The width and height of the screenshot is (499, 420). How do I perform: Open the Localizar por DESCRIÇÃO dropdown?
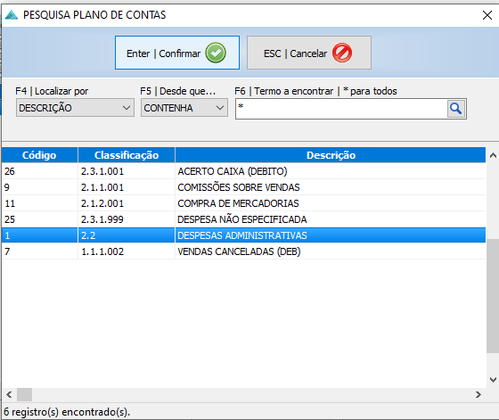(x=75, y=108)
